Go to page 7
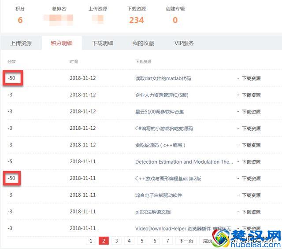Image resolution: width=282 pixels, height=249 pixels. click(167, 241)
